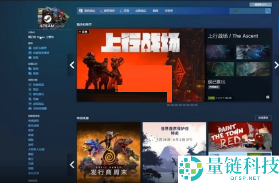This screenshot has width=279, height=183.
Task: Open the 新闻 tab in store navigation
Action: point(155,10)
